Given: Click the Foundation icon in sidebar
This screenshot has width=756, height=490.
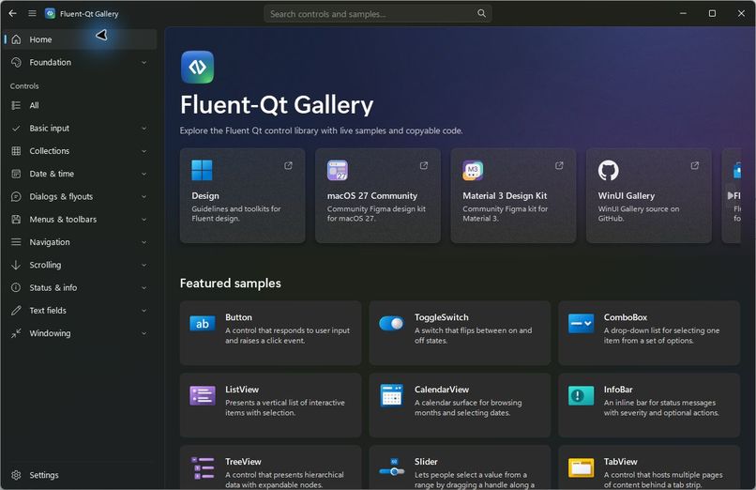Looking at the screenshot, I should [x=16, y=62].
